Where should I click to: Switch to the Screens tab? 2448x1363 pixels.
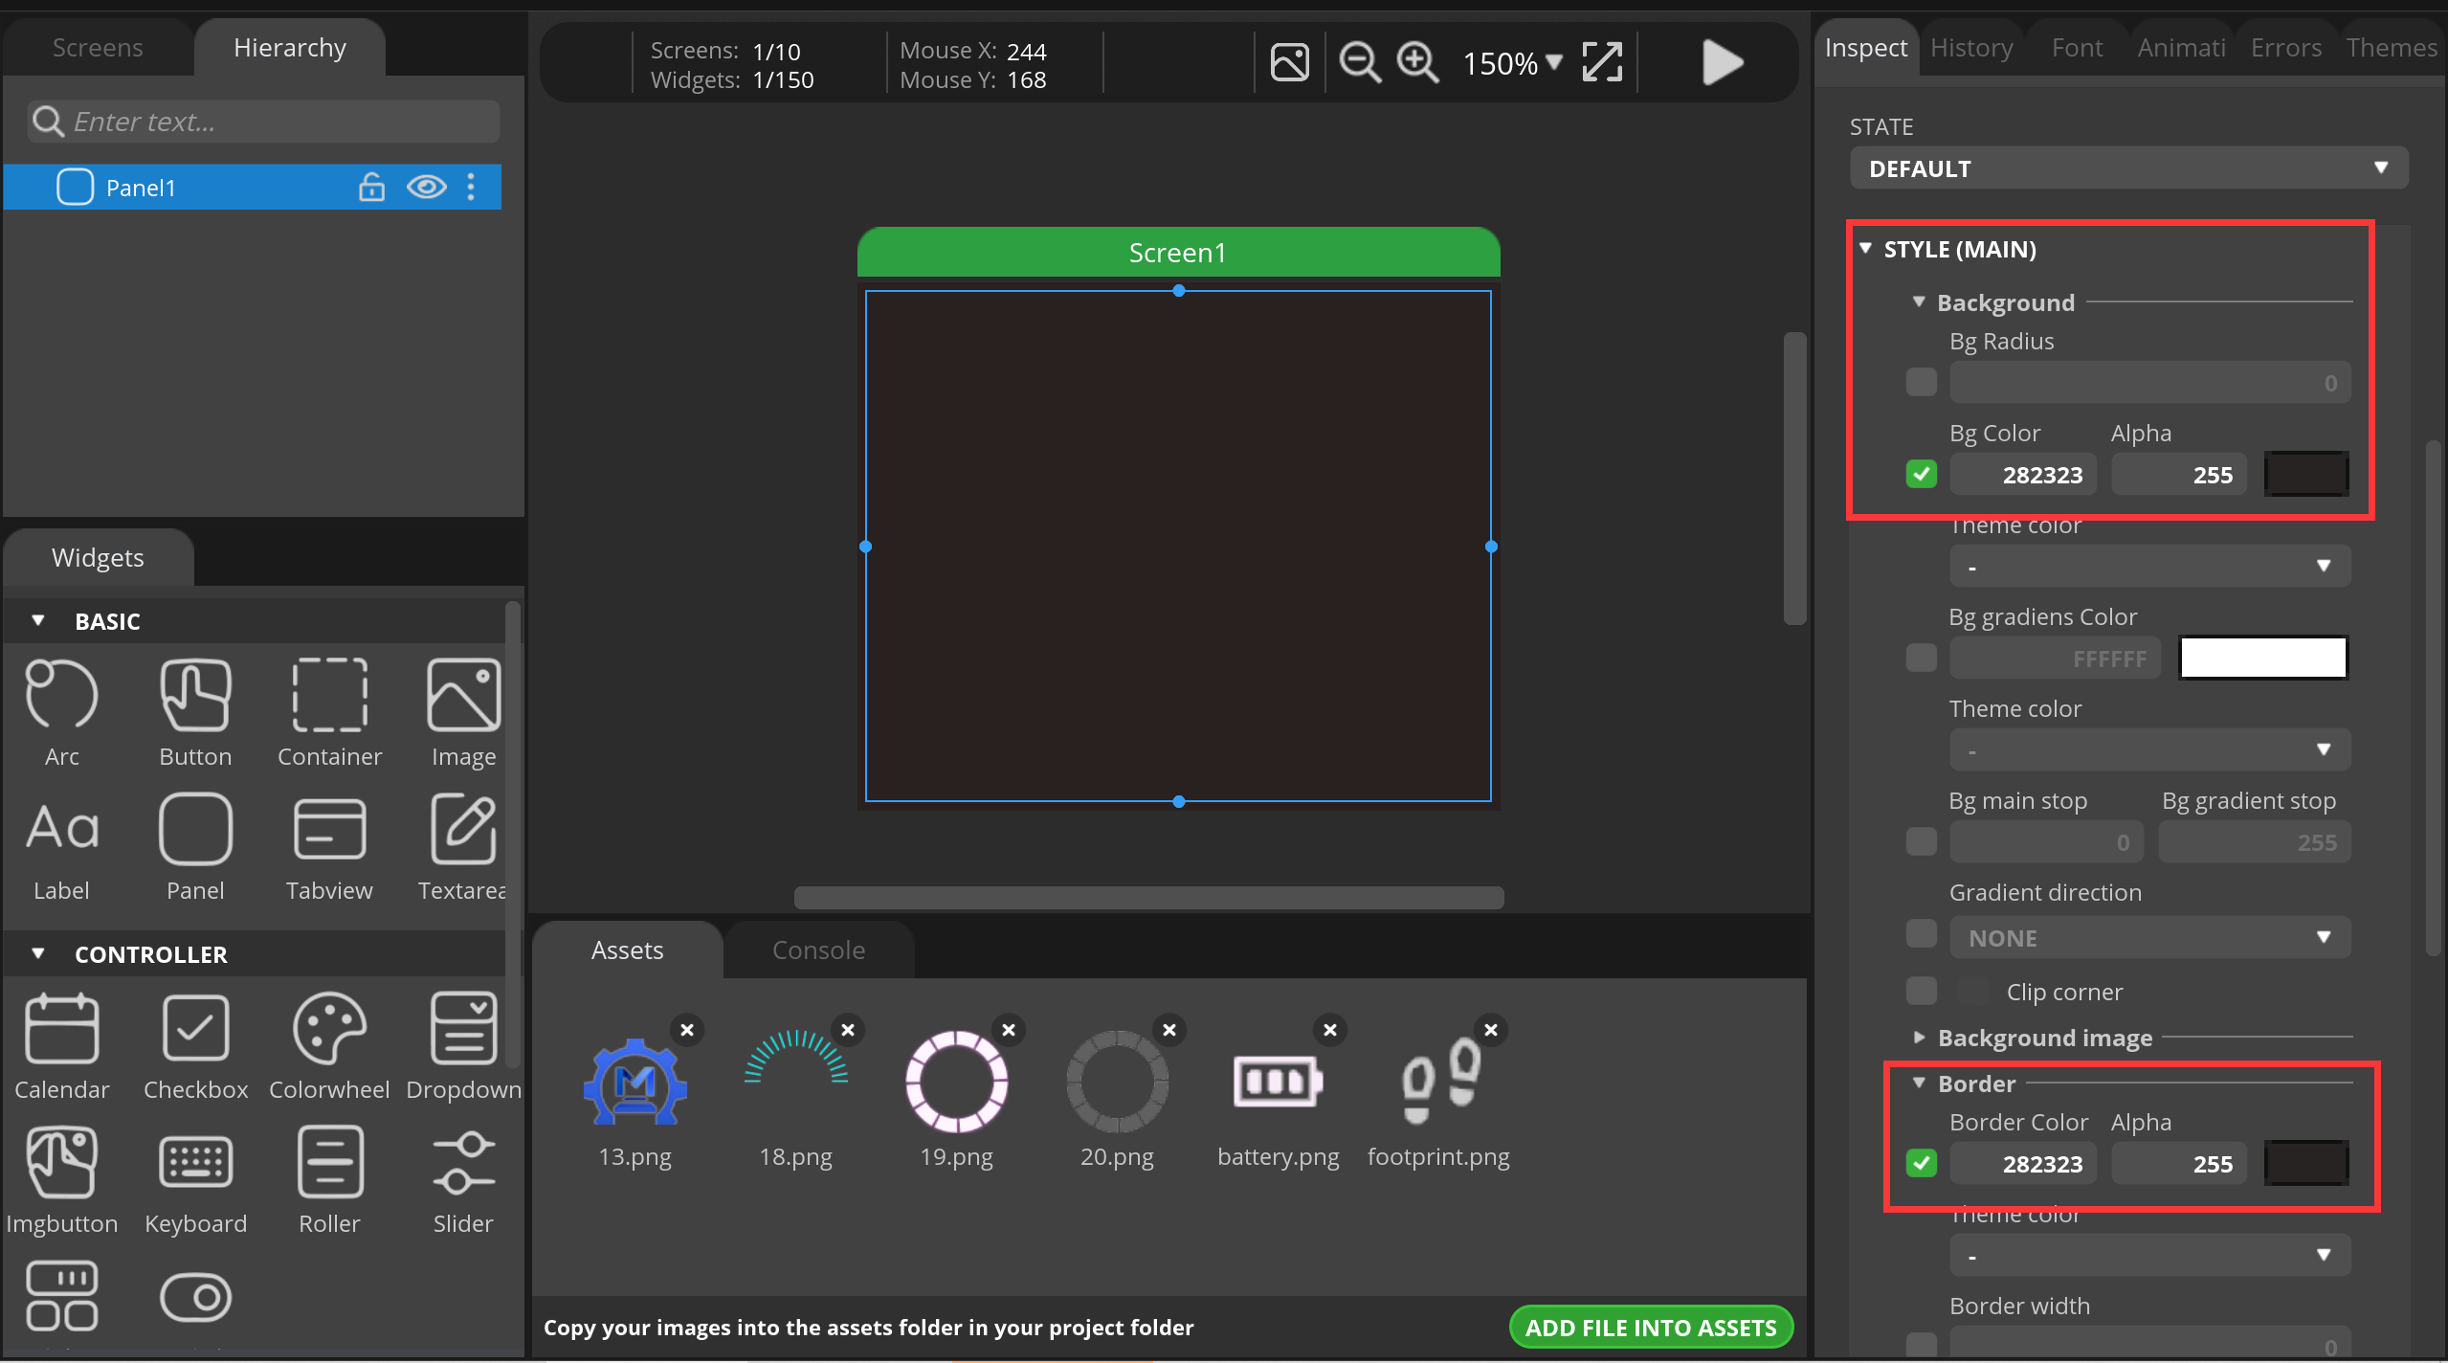pyautogui.click(x=98, y=47)
